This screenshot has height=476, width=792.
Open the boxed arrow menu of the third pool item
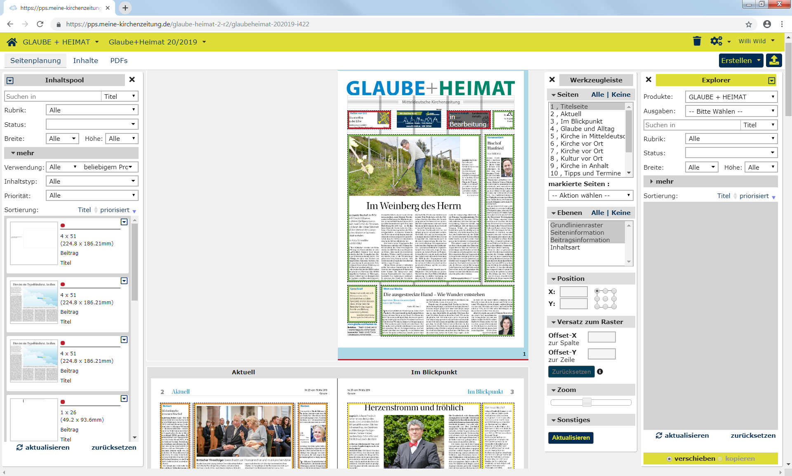(x=124, y=340)
